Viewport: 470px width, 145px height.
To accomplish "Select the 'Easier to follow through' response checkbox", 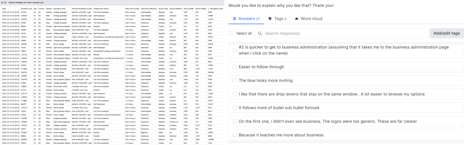I will pos(235,67).
